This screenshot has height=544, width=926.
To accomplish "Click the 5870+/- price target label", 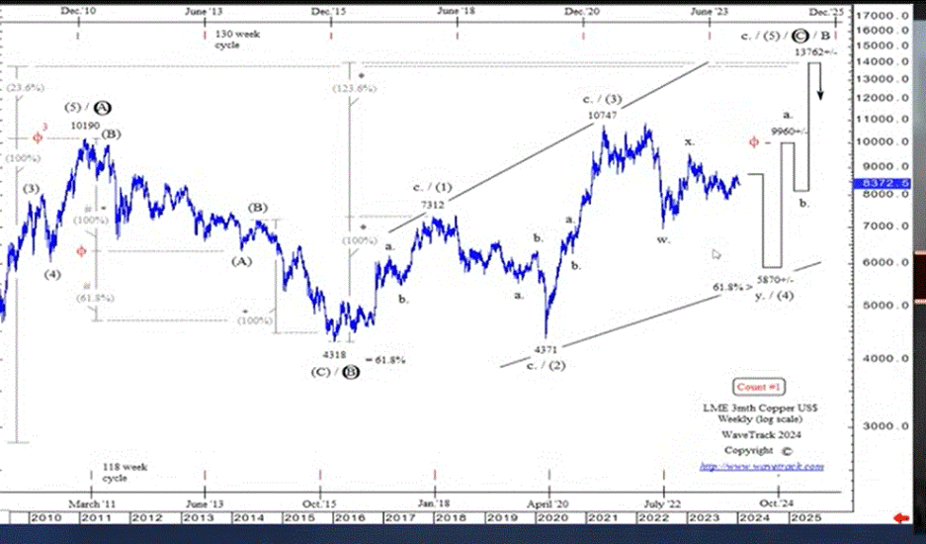I will click(x=779, y=279).
